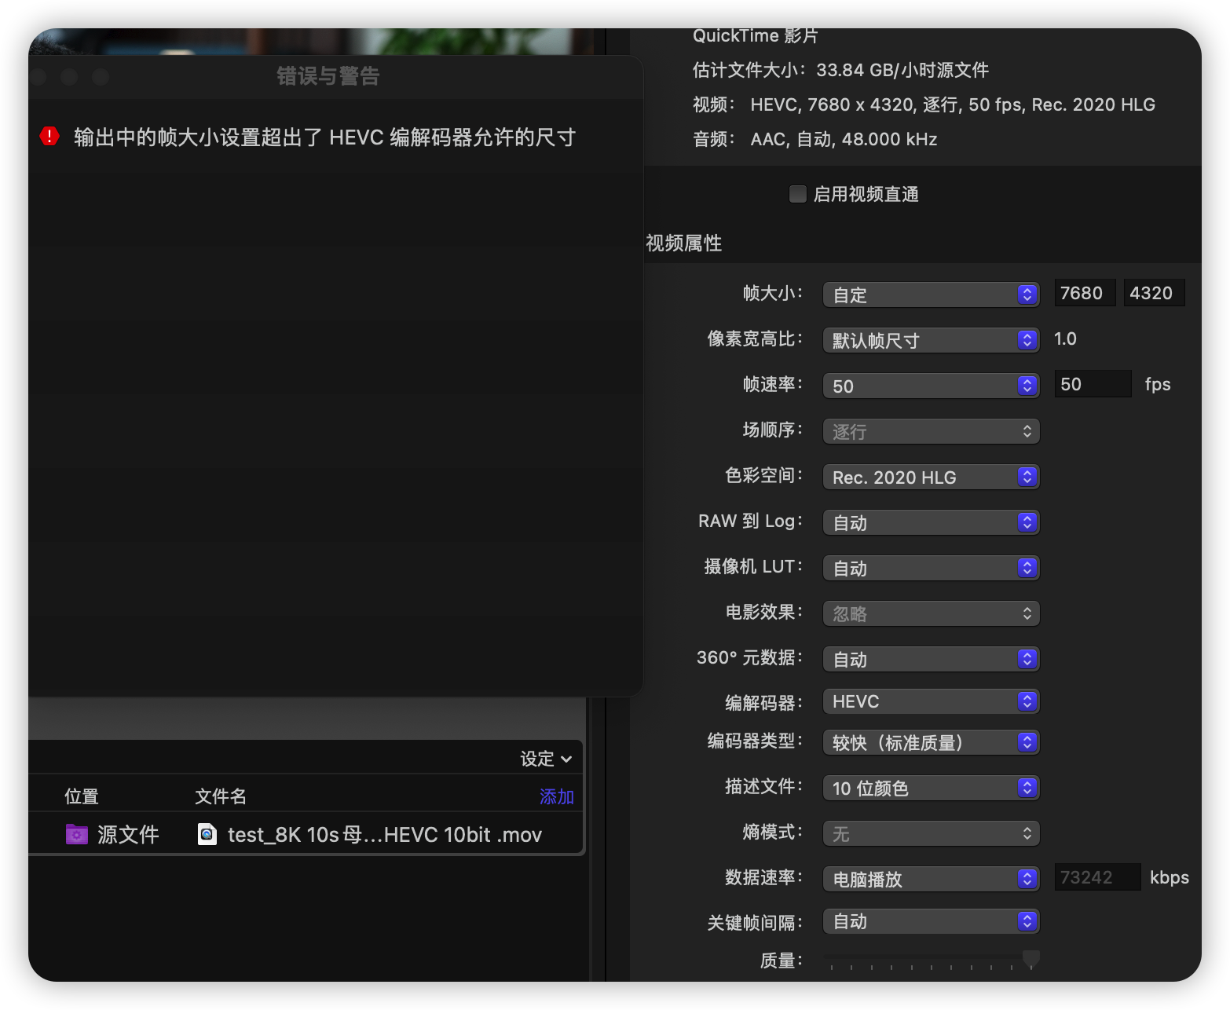Enable the 启用视频直通 checkbox

click(x=797, y=194)
